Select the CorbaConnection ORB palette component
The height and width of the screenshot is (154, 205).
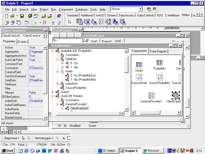coord(122,22)
